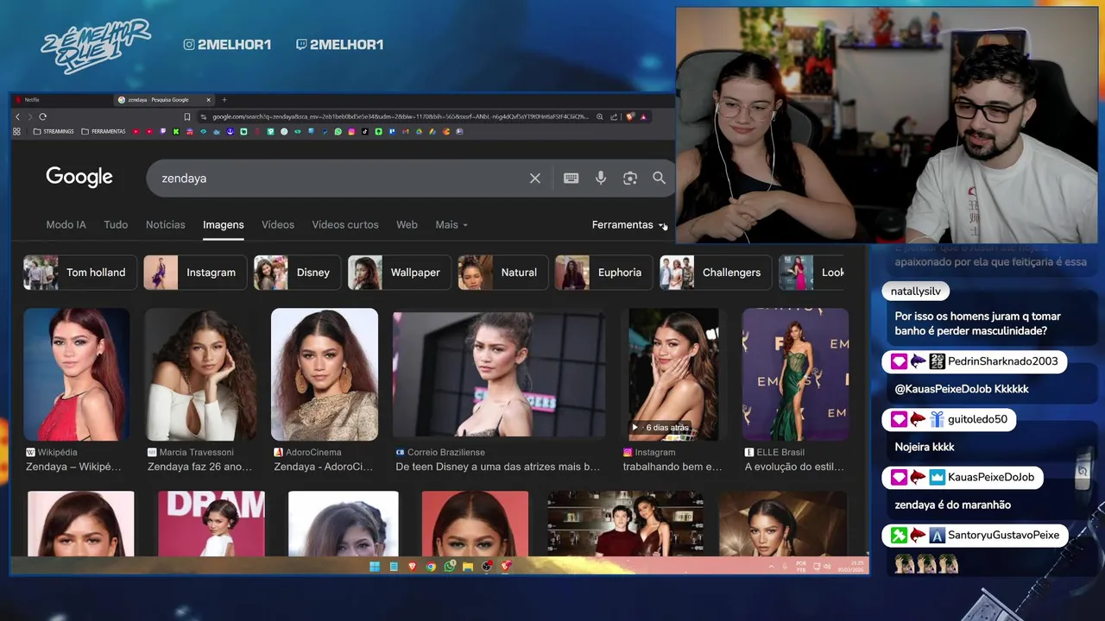The height and width of the screenshot is (621, 1105).
Task: Switch to the Tudo results tab
Action: pyautogui.click(x=116, y=224)
